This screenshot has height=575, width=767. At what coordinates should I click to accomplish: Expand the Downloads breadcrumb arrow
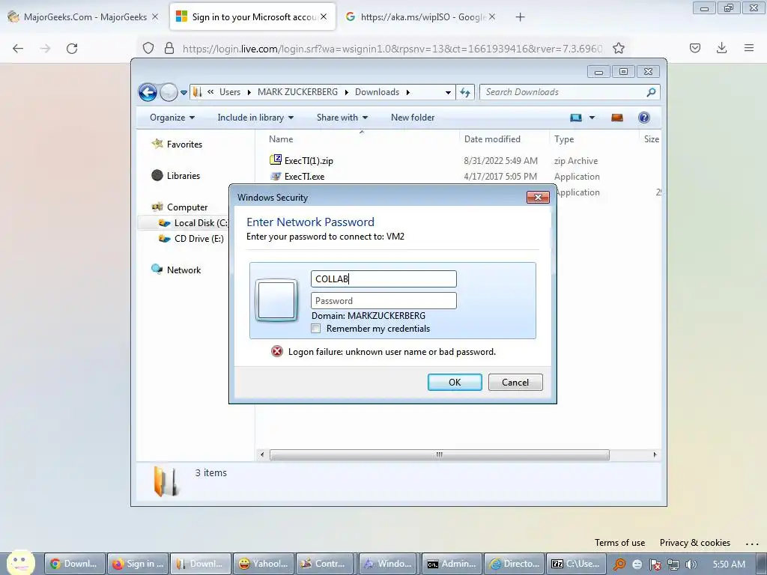click(x=407, y=92)
